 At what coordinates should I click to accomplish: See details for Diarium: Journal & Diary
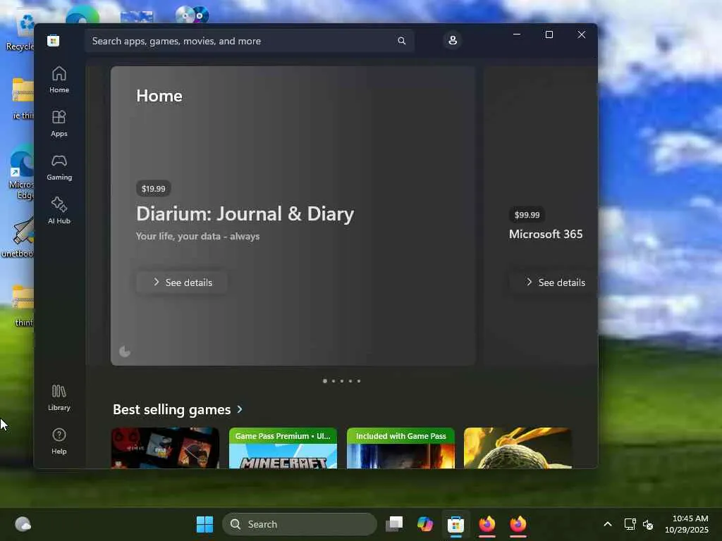pyautogui.click(x=182, y=282)
